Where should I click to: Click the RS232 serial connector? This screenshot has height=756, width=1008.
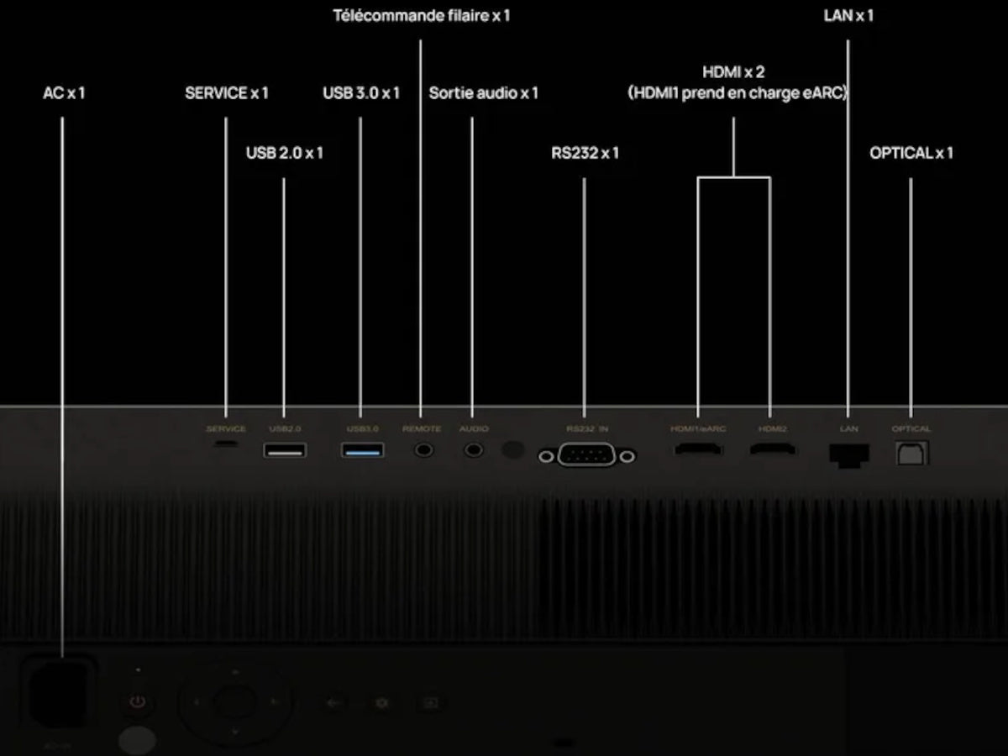586,456
